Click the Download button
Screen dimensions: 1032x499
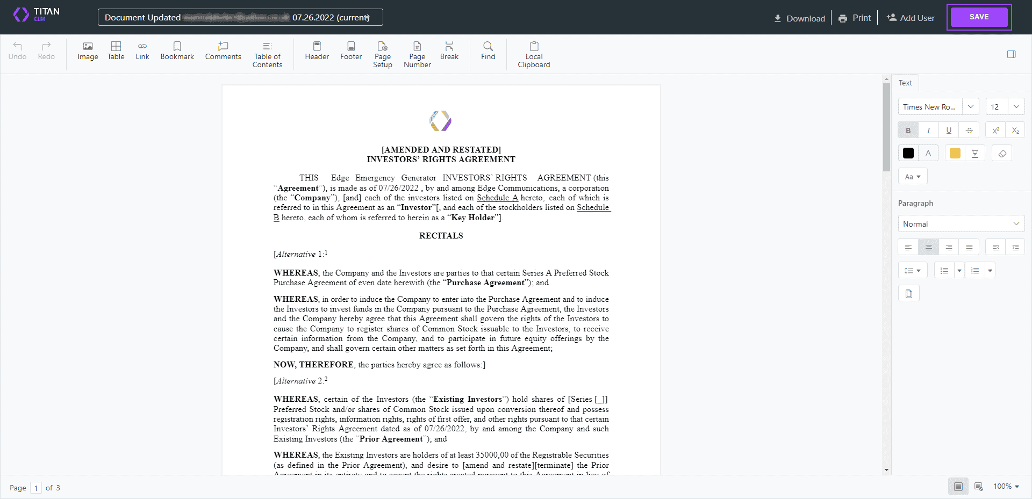click(x=799, y=17)
